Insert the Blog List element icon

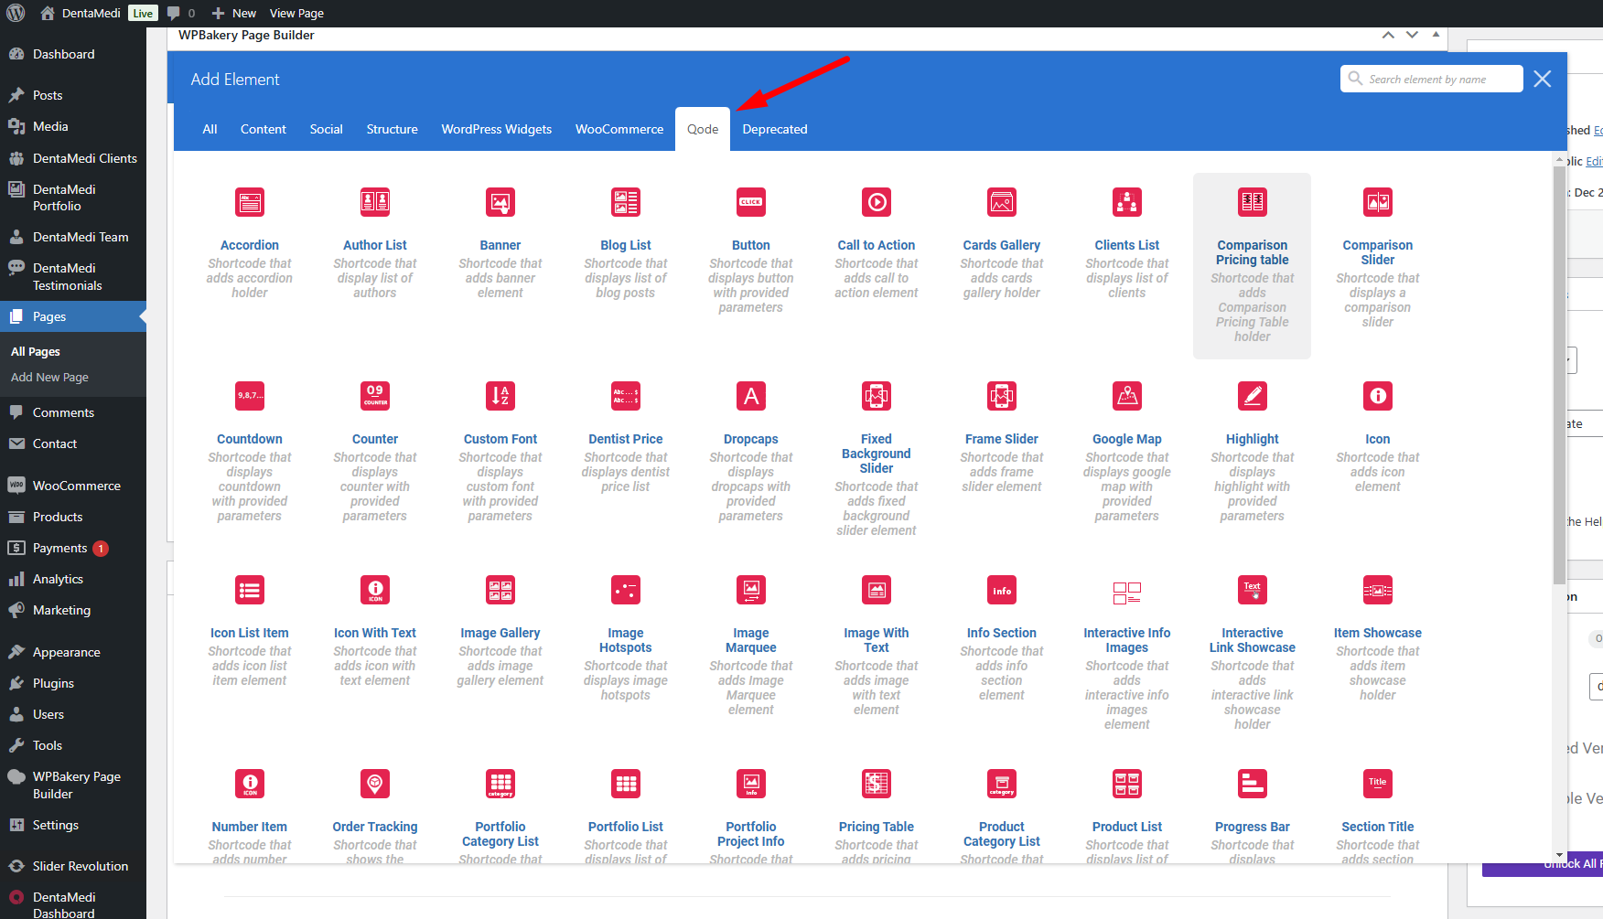tap(626, 202)
